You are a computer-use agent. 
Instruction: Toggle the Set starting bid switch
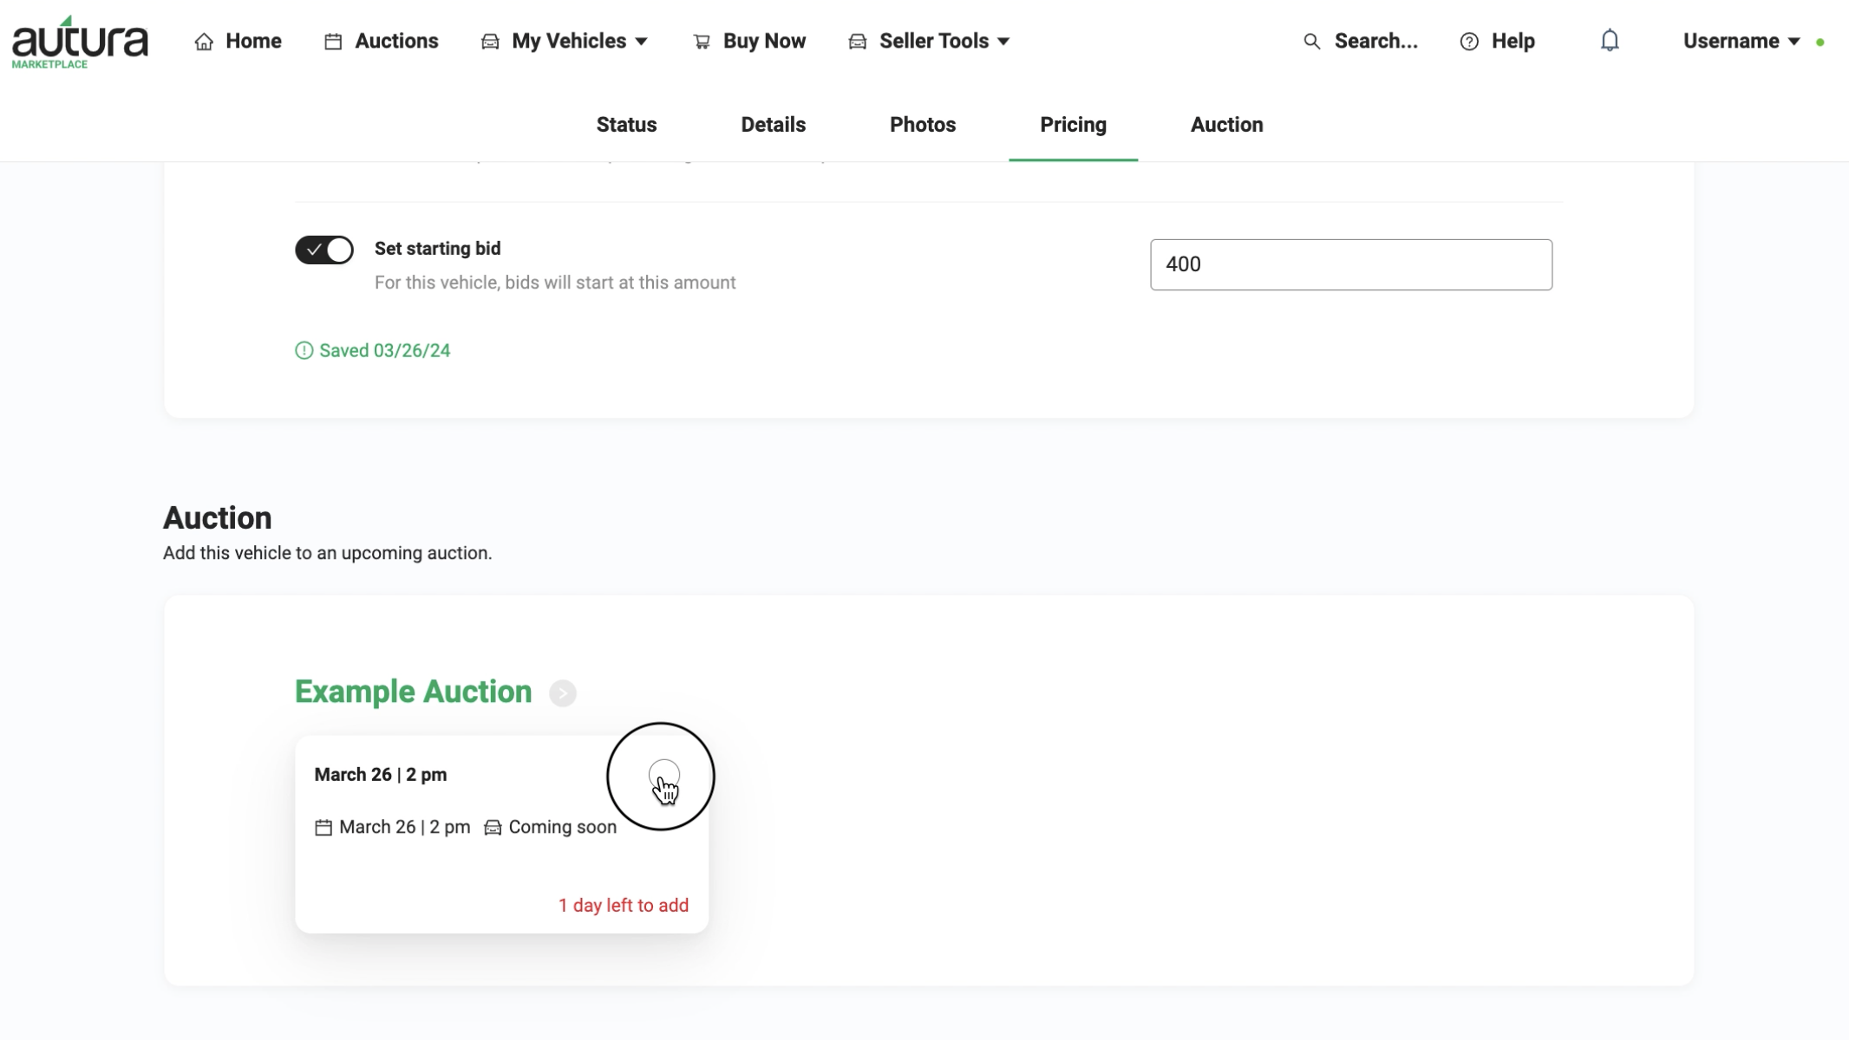[x=324, y=250]
